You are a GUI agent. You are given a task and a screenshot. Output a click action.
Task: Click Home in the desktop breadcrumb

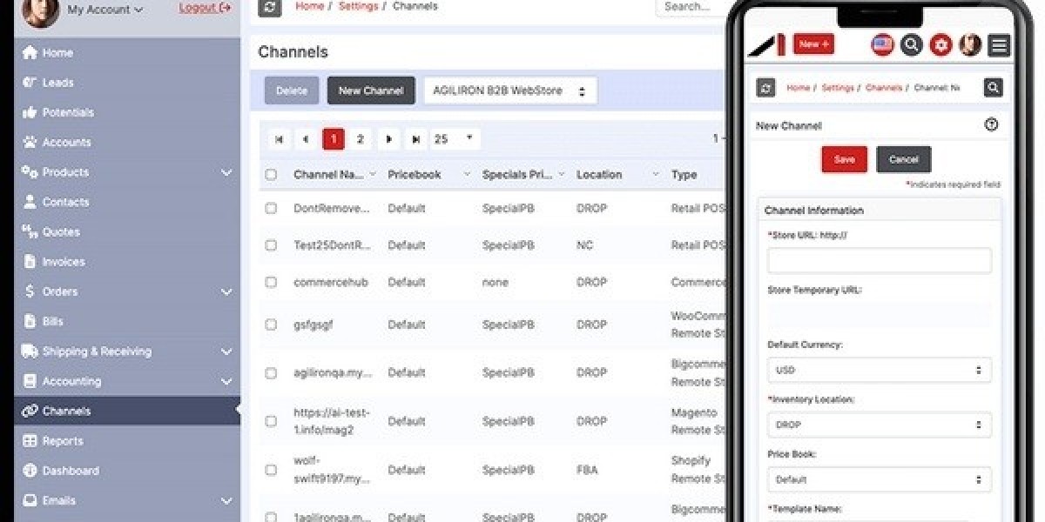click(310, 6)
